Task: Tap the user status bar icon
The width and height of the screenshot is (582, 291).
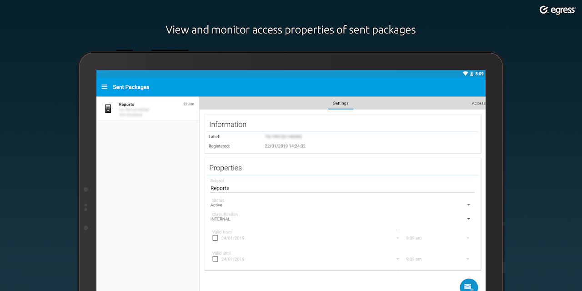Action: pyautogui.click(x=472, y=74)
